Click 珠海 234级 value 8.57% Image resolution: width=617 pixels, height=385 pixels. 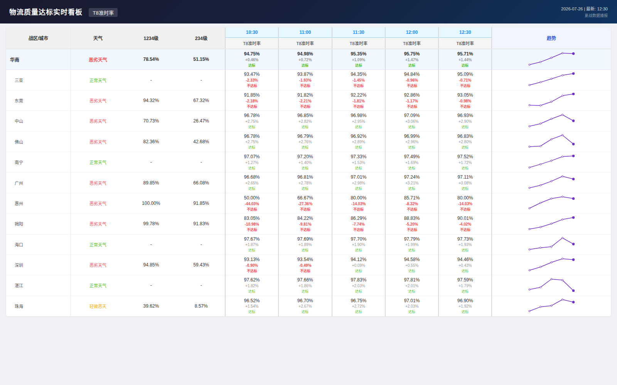201,306
